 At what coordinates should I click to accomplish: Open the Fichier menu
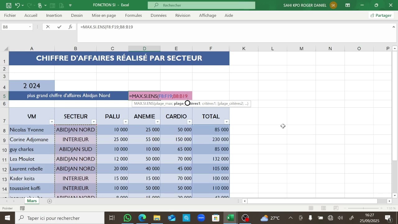click(10, 15)
